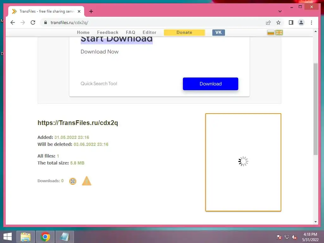The image size is (324, 243).
Task: Open the Windows Start menu
Action: (8, 237)
